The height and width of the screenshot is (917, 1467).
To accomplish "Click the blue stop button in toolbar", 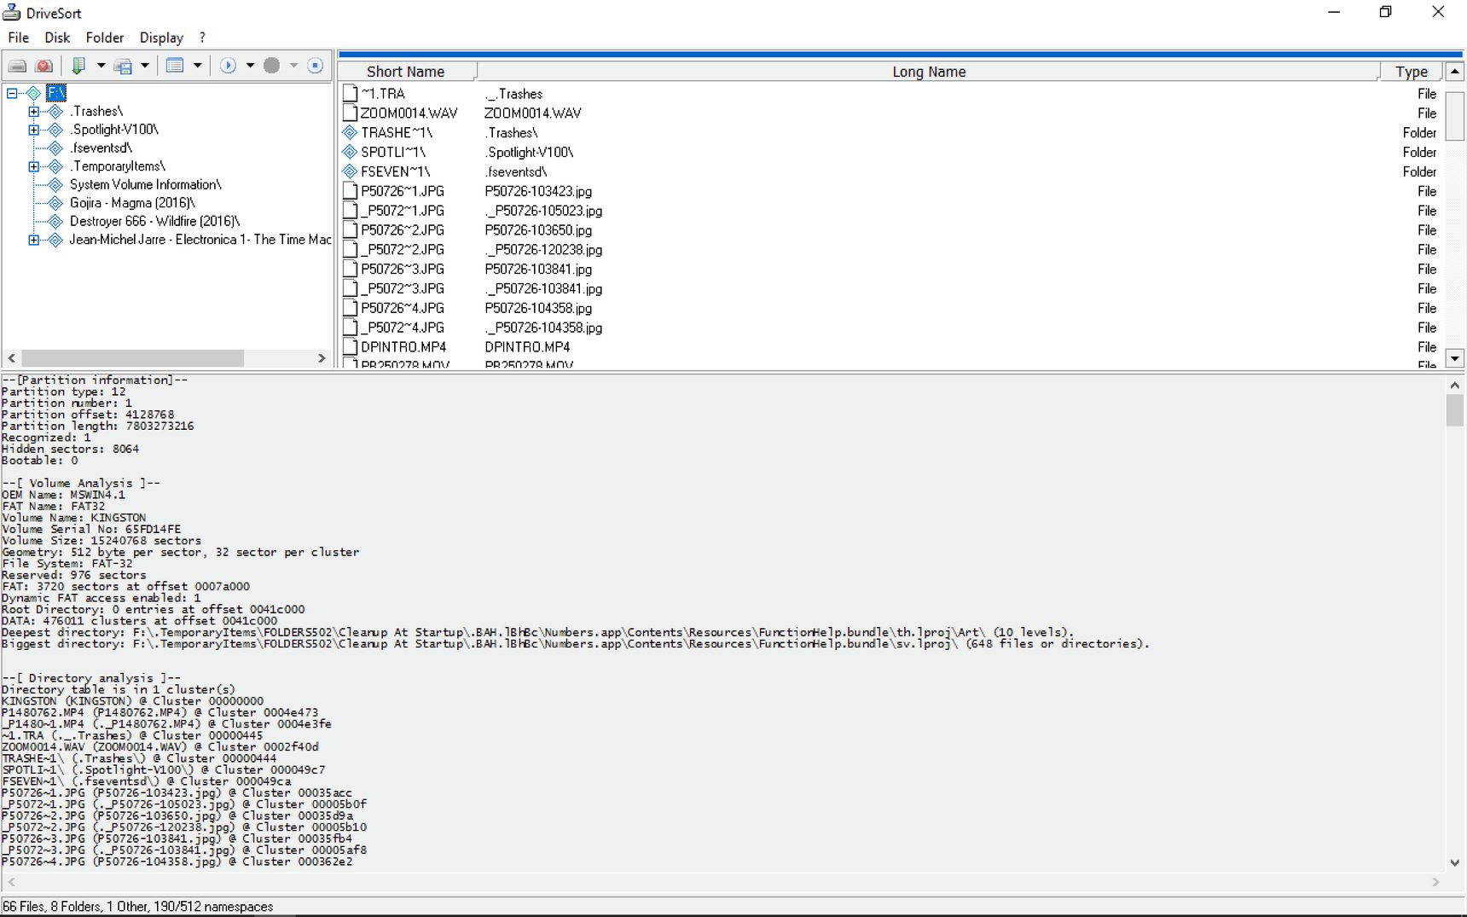I will 315,66.
